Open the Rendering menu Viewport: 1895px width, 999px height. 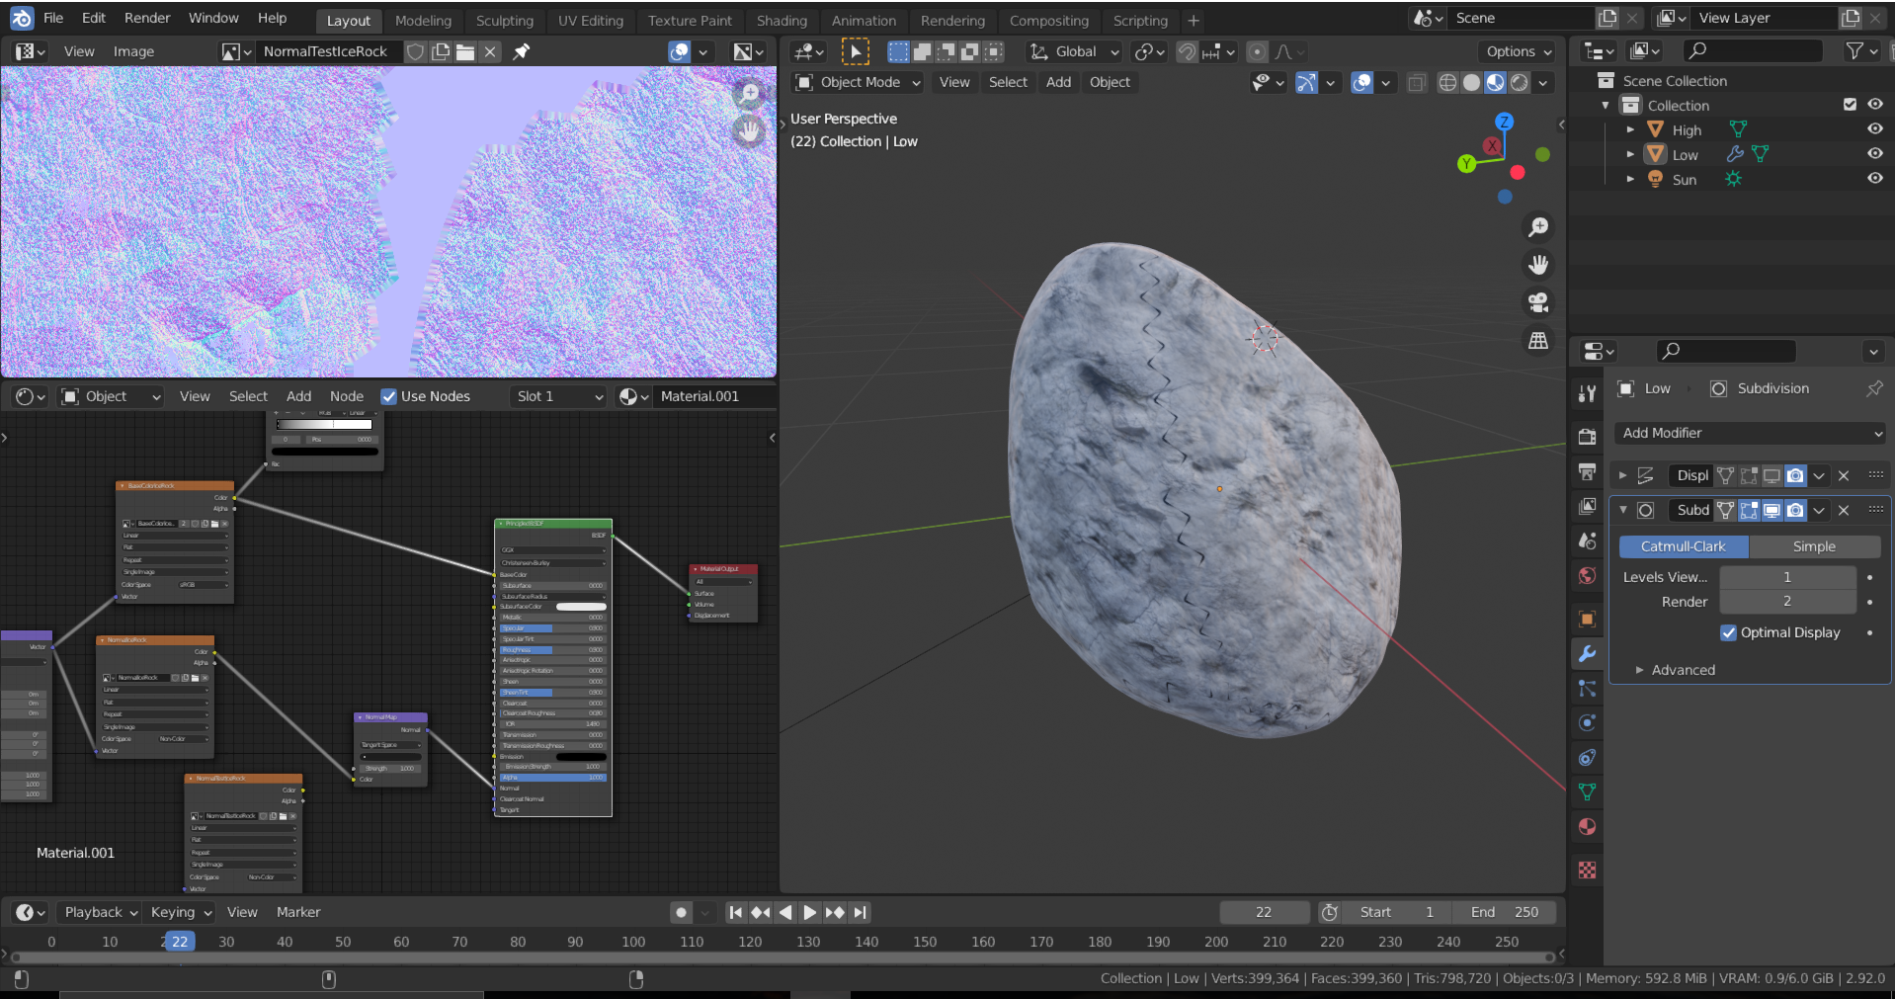(951, 20)
